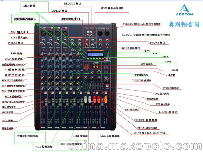The image size is (203, 152).
Task: Mute channel 4 with its MUTE button
Action: tap(67, 93)
